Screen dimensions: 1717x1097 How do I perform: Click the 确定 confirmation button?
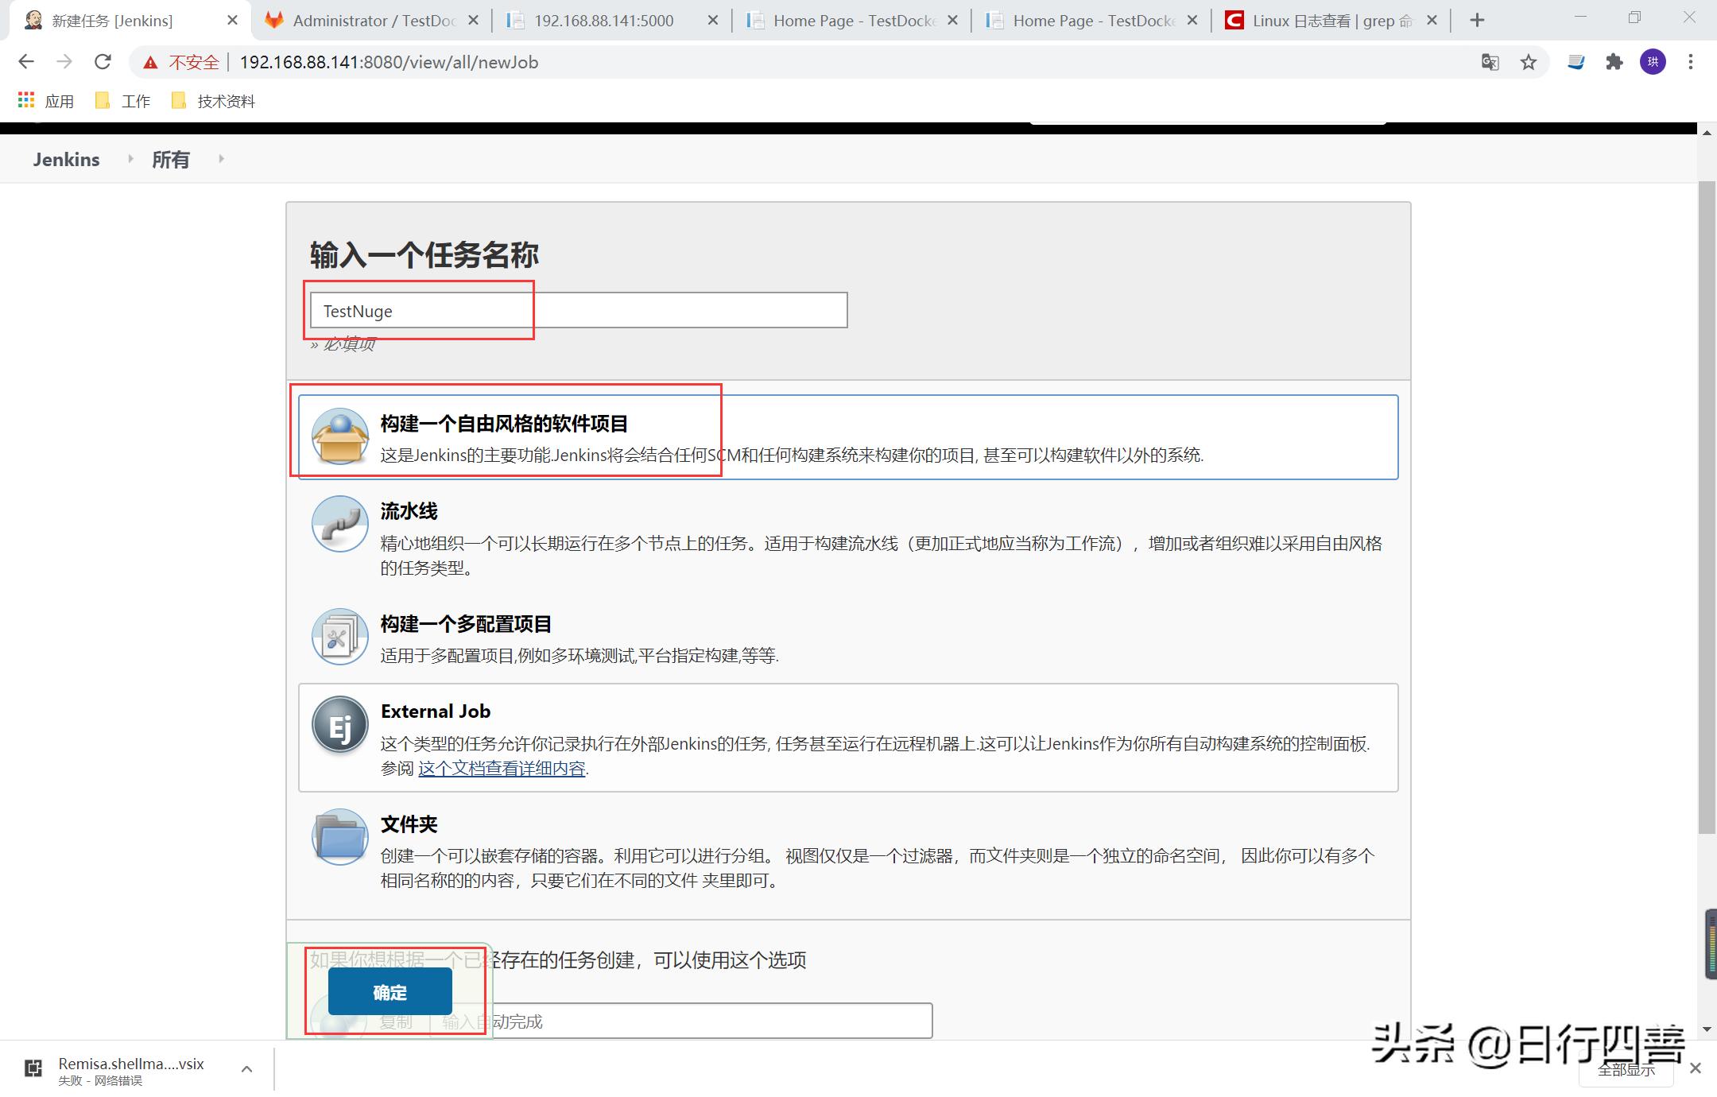click(390, 991)
